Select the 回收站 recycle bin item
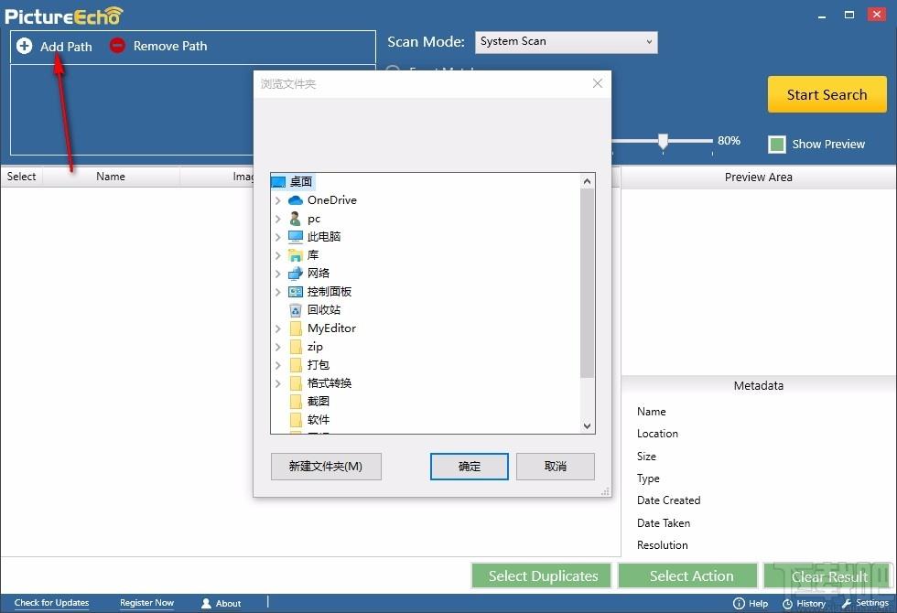The height and width of the screenshot is (613, 897). pos(323,310)
